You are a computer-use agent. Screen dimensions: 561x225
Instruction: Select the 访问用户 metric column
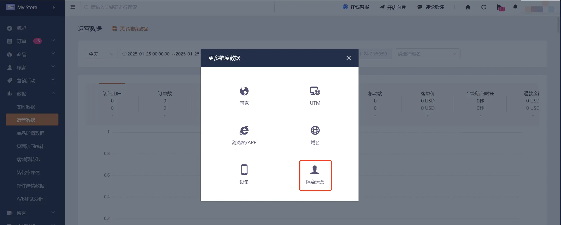112,104
